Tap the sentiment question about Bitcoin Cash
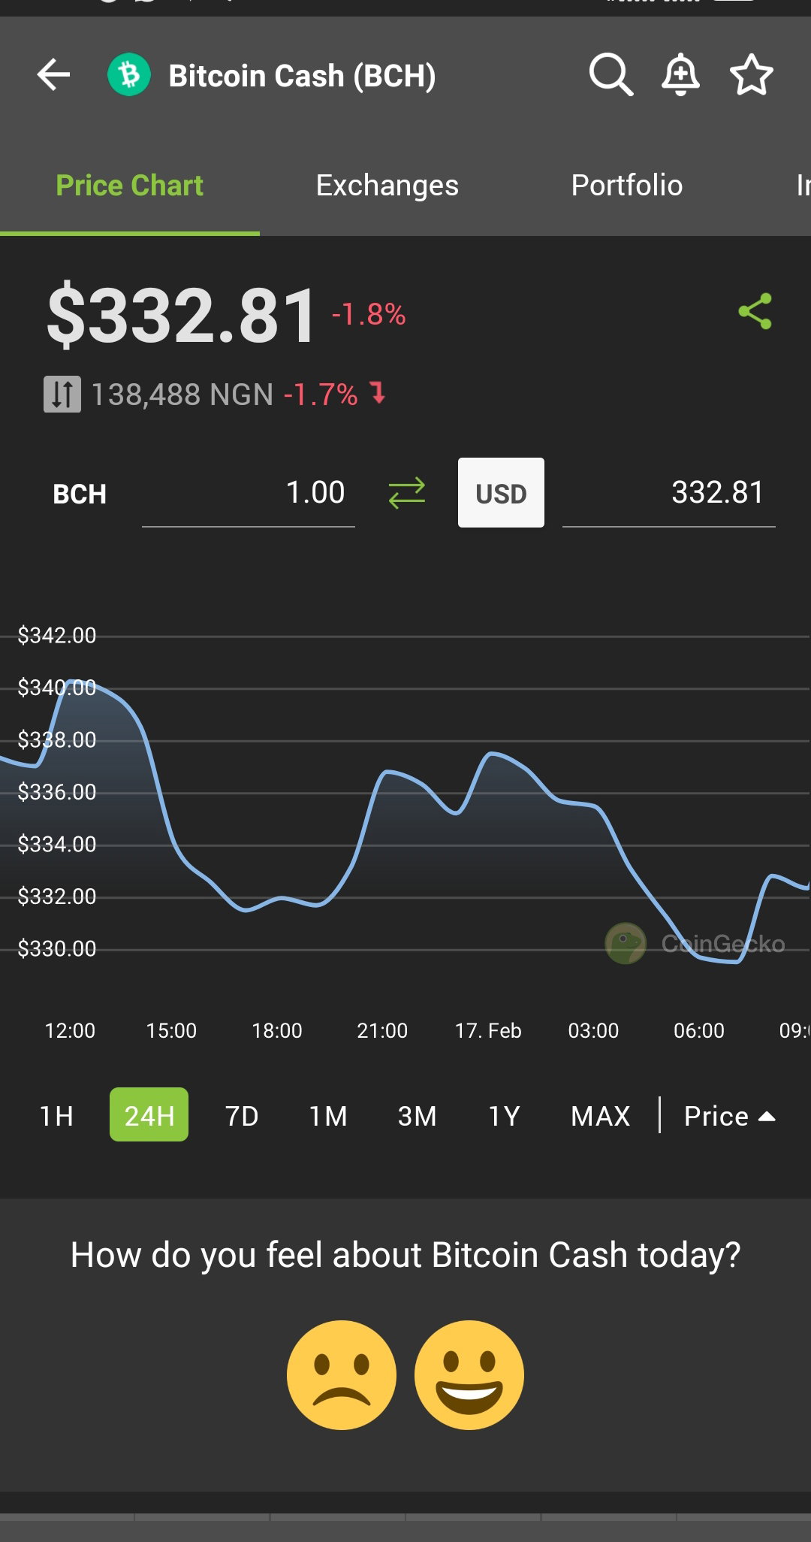The height and width of the screenshot is (1542, 811). tap(405, 1255)
